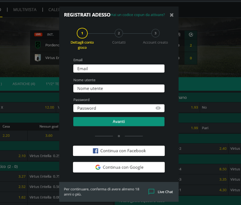This screenshot has height=205, width=241.
Task: Click the Facebook logo icon
Action: [95, 151]
